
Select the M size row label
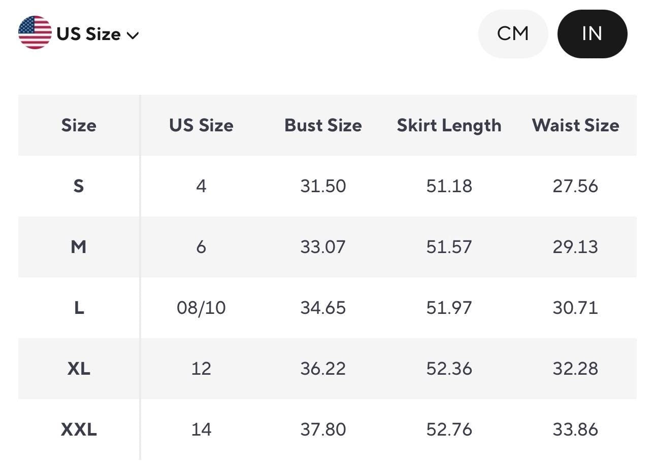click(x=79, y=247)
